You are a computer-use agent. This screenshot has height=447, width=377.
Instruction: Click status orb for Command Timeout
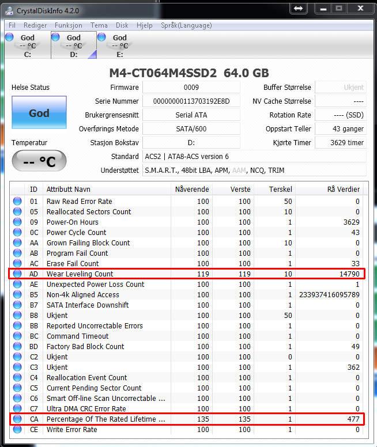(x=17, y=336)
